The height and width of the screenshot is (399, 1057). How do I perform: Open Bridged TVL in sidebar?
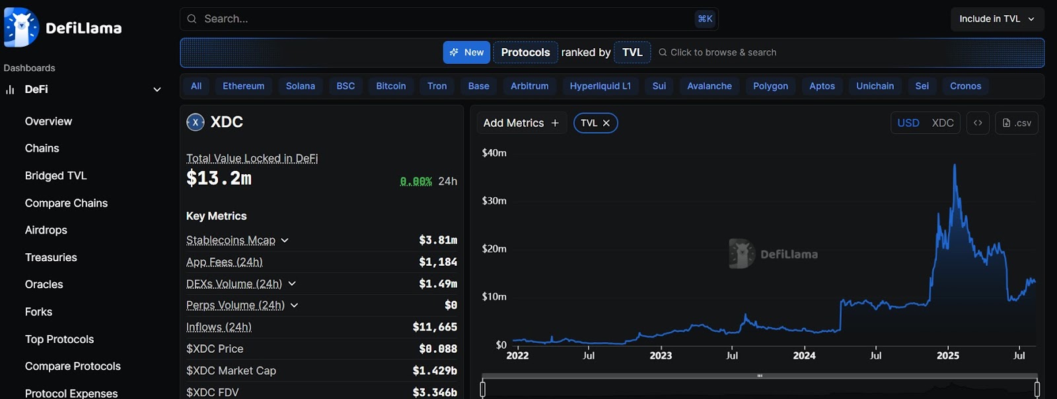pyautogui.click(x=55, y=176)
